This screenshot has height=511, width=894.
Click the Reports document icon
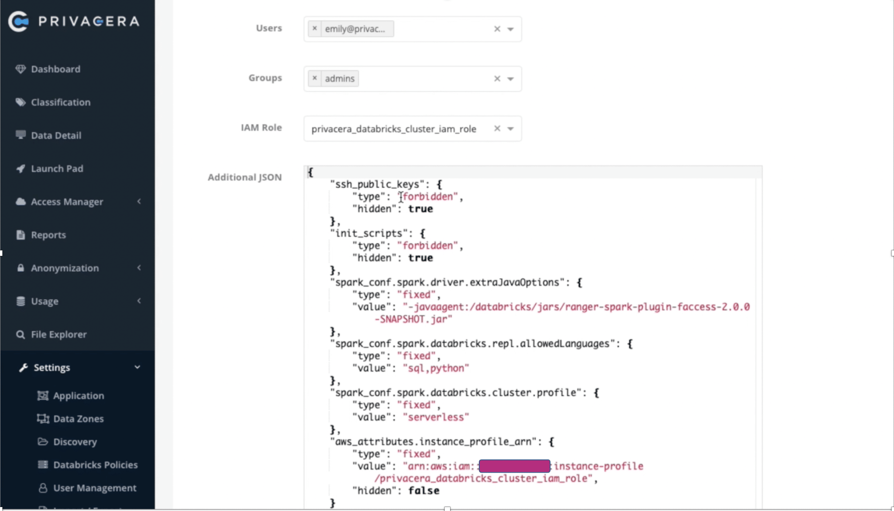coord(20,235)
